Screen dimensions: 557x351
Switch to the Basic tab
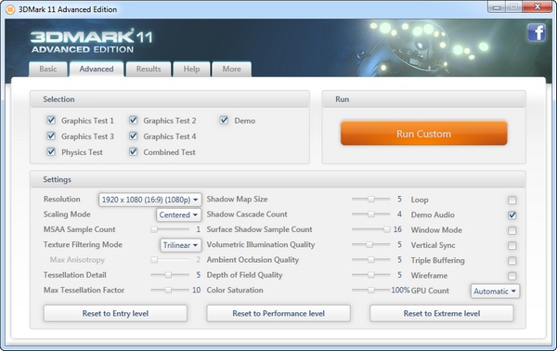48,69
